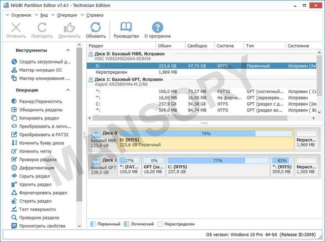
Task: Click the Применить (Apply) thumbs-up icon
Action: (70, 28)
